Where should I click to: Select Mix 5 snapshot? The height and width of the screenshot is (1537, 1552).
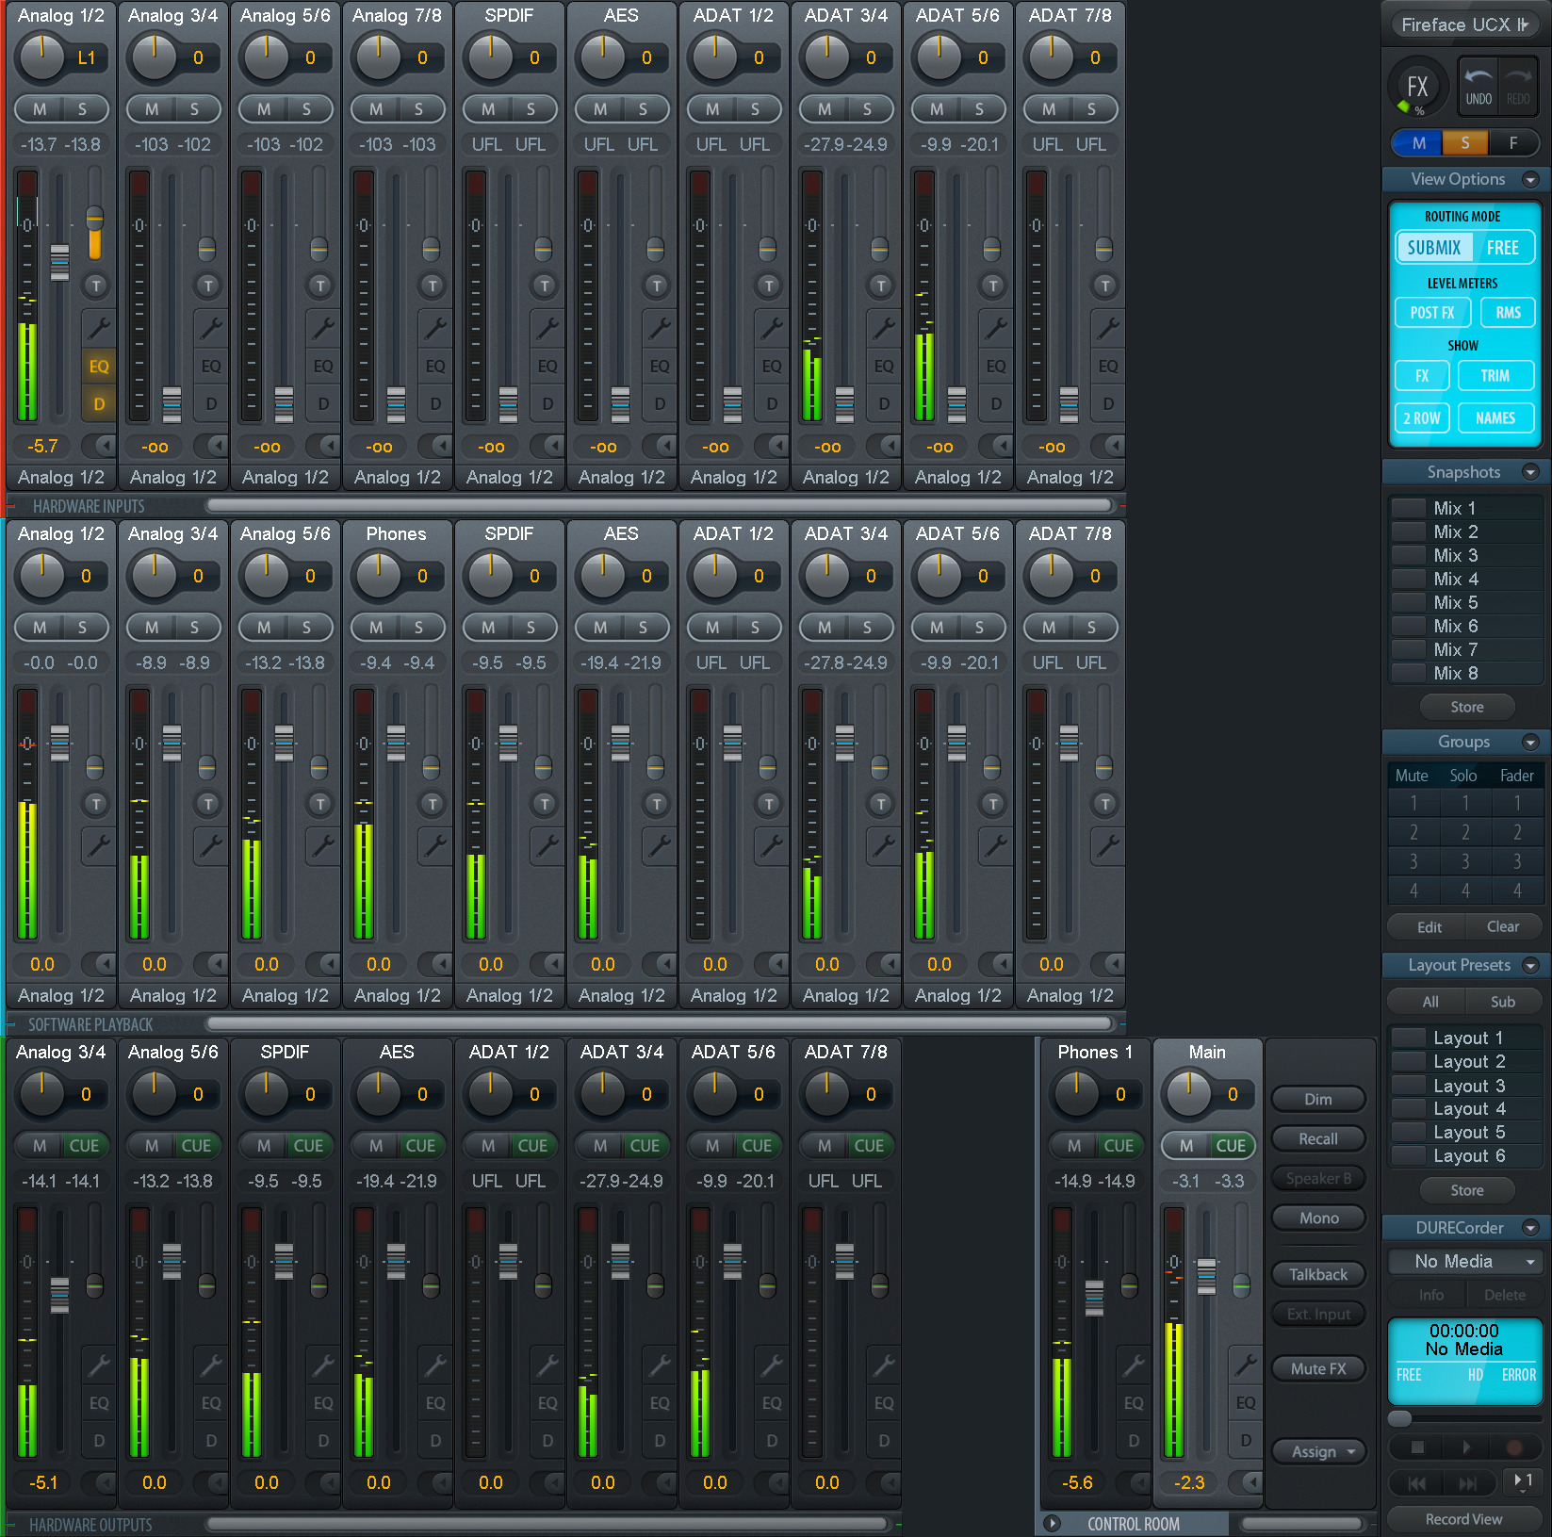tap(1465, 602)
